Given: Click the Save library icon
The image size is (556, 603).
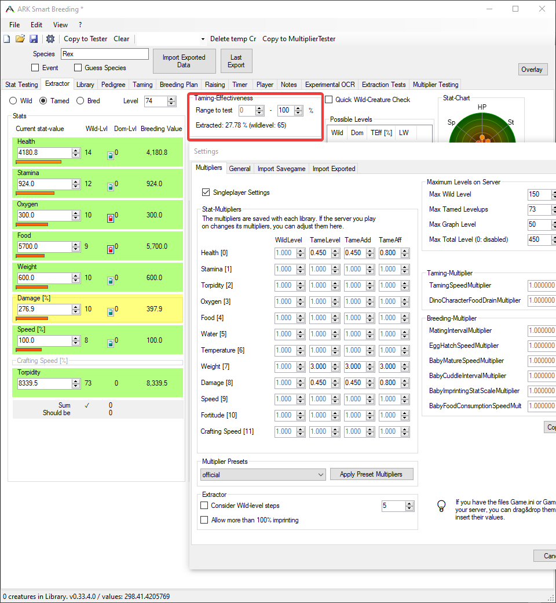Looking at the screenshot, I should tap(34, 39).
